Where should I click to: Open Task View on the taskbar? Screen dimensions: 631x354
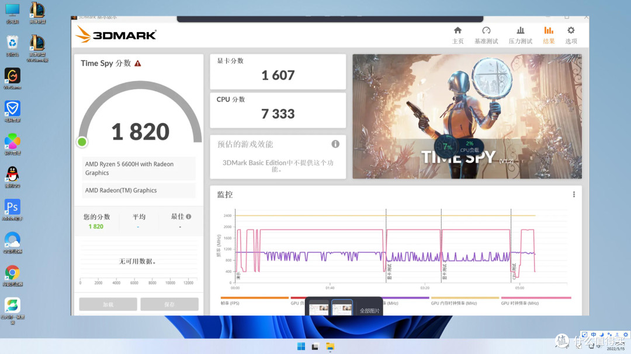(x=315, y=346)
